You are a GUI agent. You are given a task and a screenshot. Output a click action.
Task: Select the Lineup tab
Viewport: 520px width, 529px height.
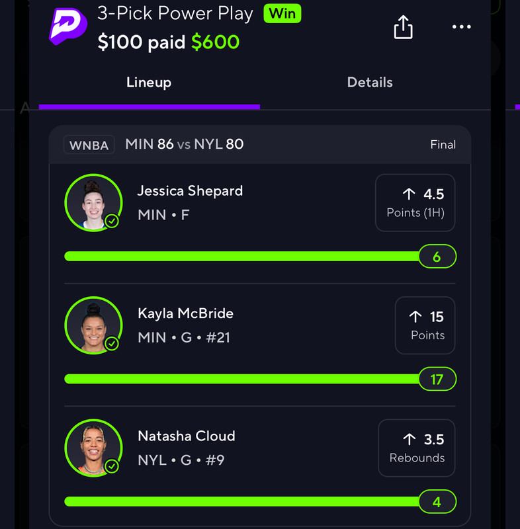pos(149,82)
